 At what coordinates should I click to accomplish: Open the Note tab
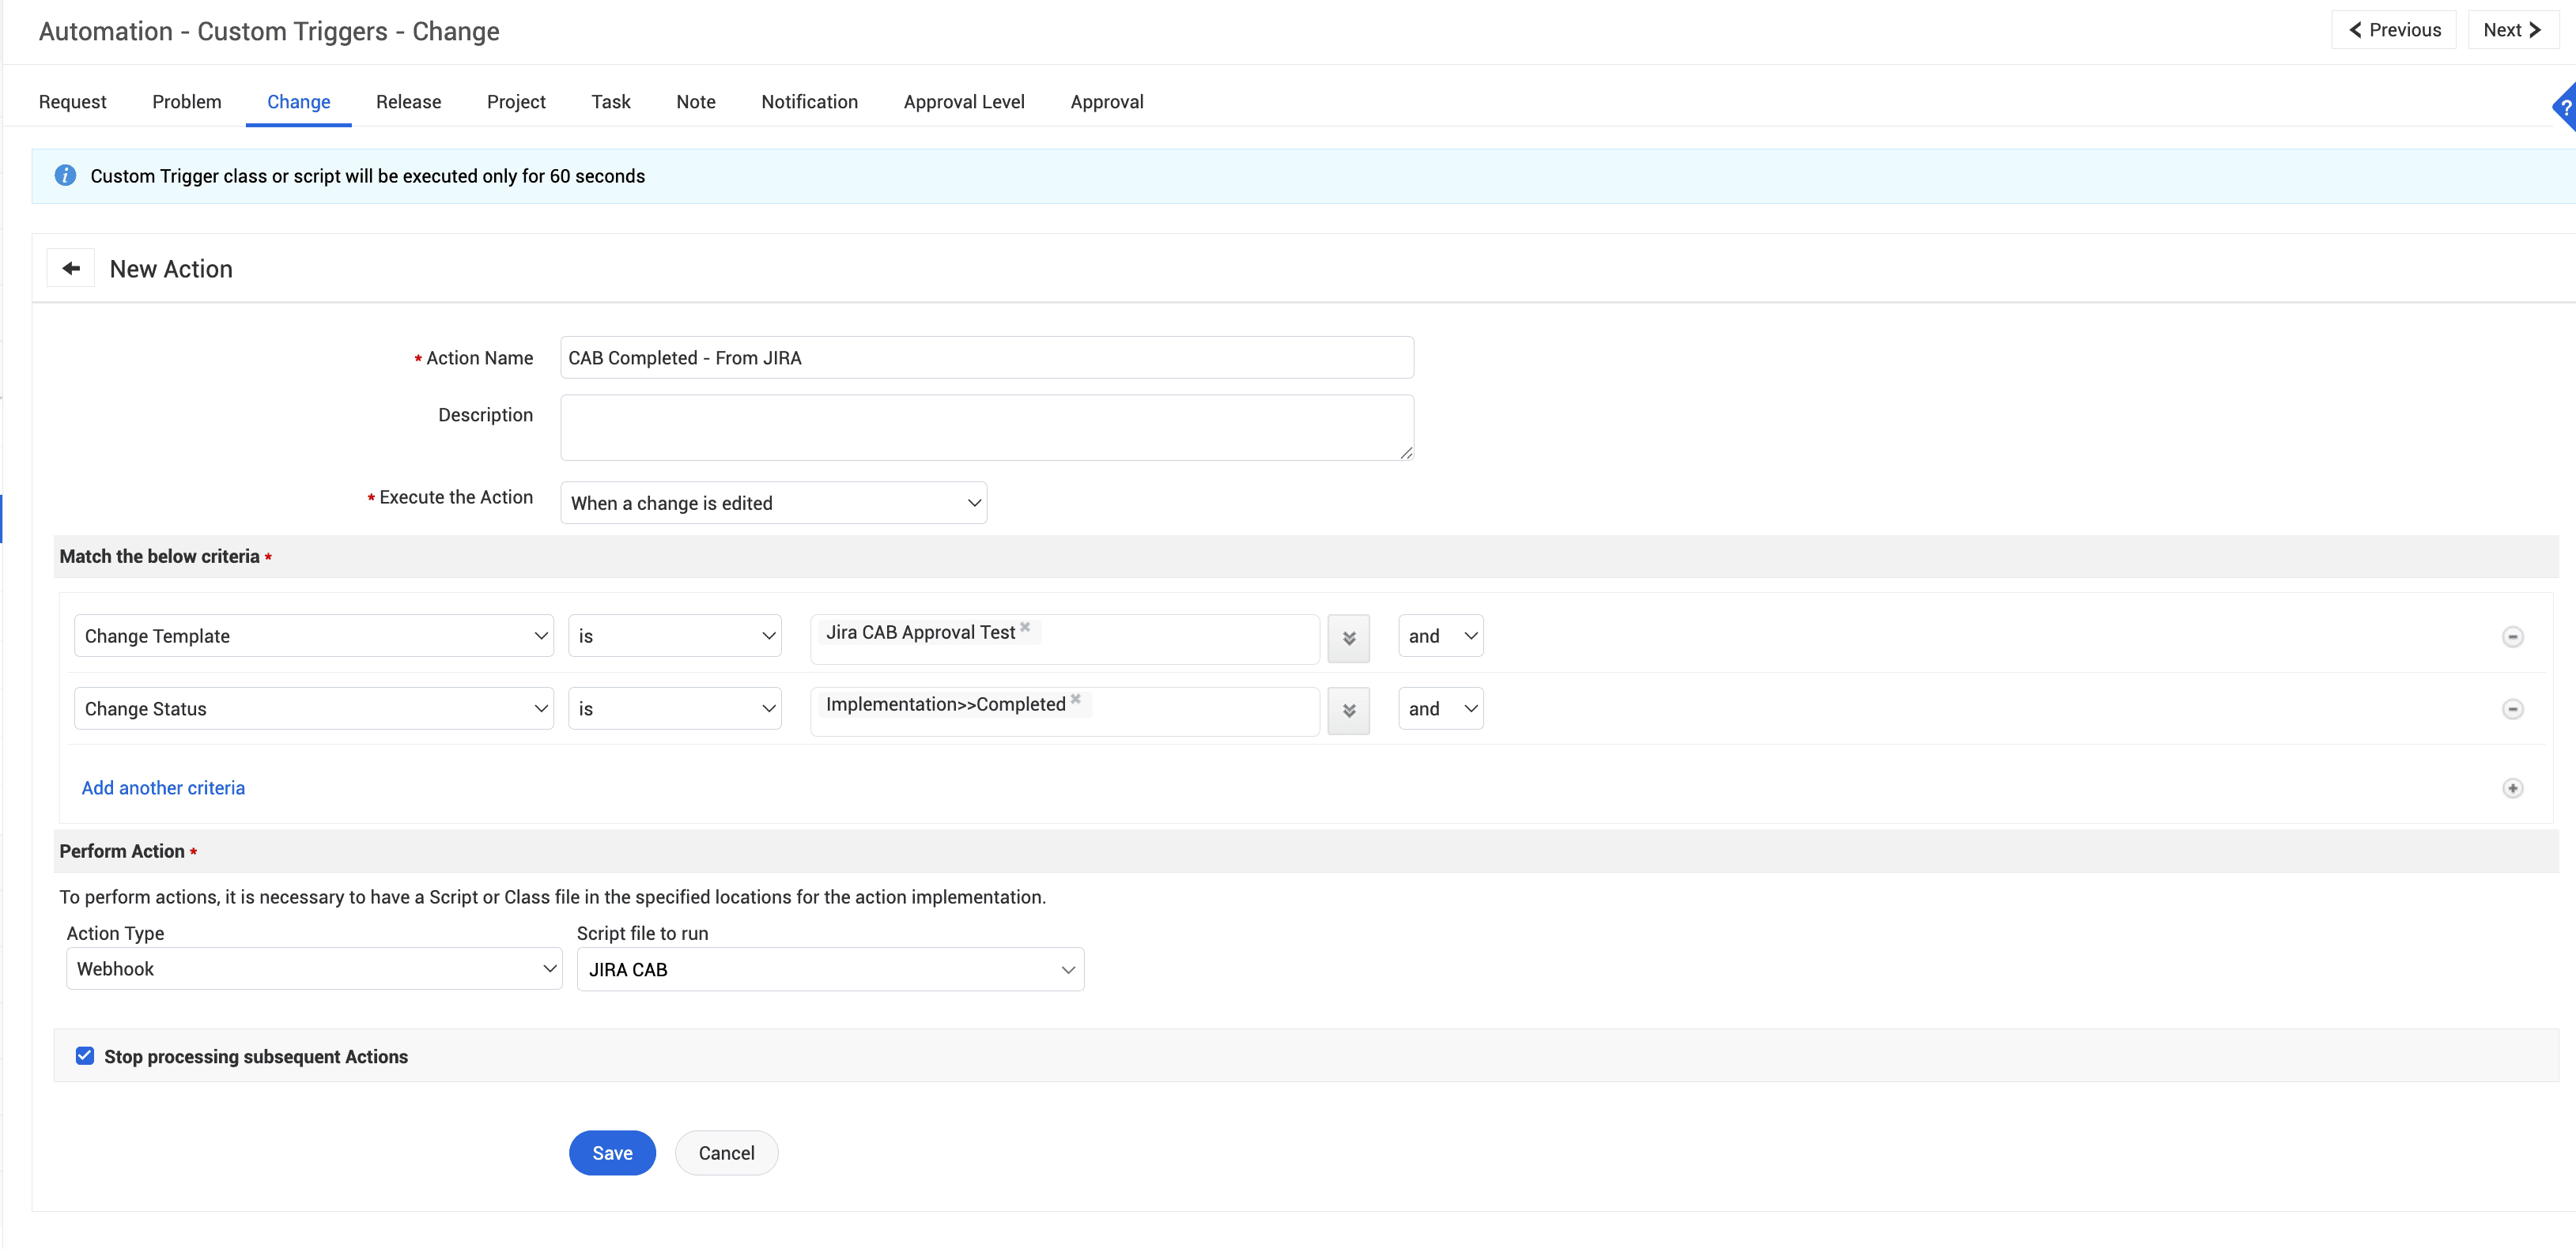tap(696, 102)
